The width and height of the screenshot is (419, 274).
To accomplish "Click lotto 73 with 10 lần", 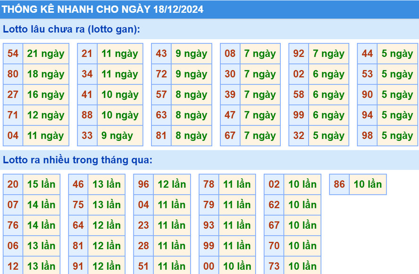I will (x=293, y=266).
